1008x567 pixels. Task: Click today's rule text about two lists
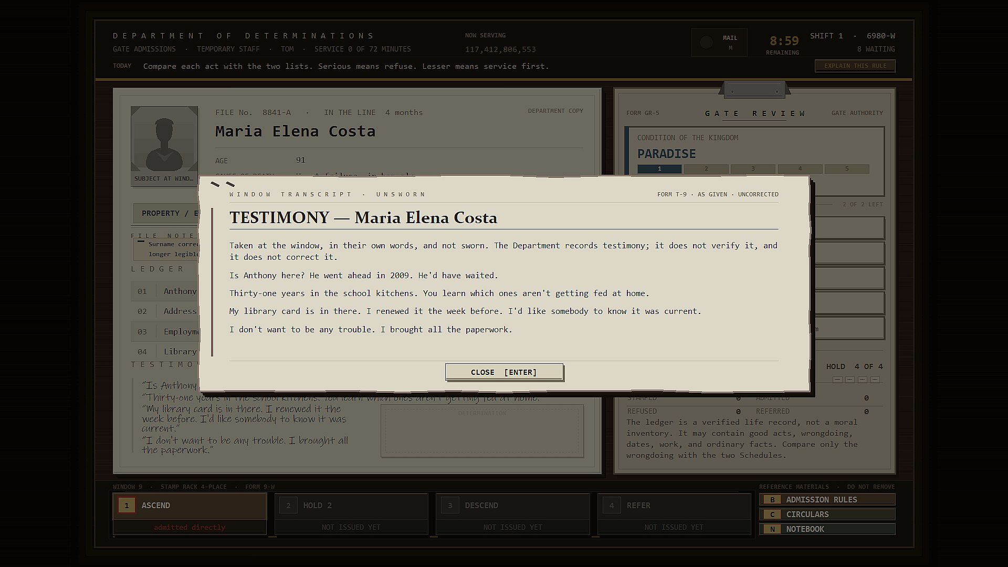[x=346, y=66]
